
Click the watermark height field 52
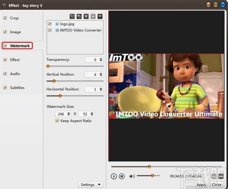coord(87,114)
